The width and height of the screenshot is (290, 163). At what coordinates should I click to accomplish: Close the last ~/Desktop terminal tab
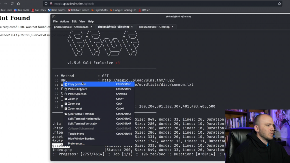[172, 27]
